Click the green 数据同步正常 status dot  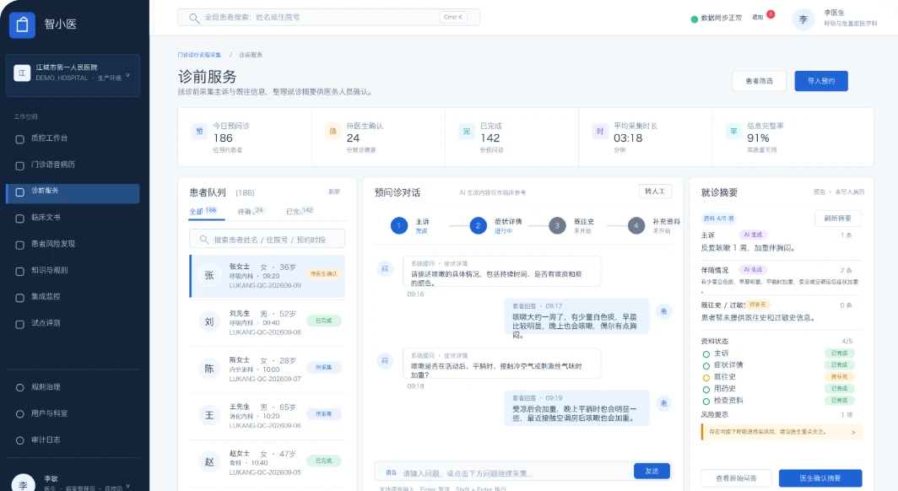click(694, 19)
